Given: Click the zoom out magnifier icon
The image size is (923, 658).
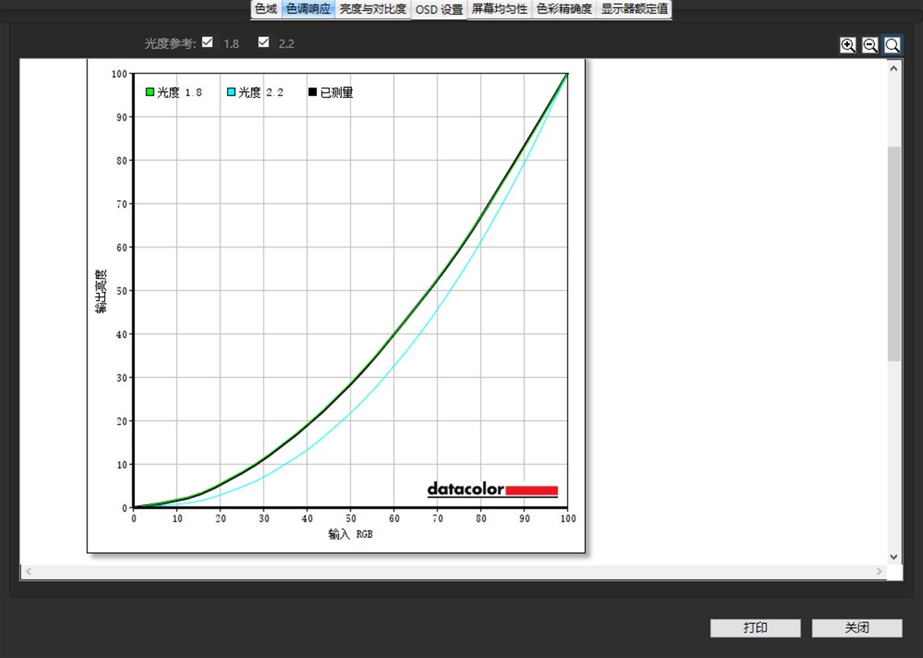Looking at the screenshot, I should tap(870, 45).
